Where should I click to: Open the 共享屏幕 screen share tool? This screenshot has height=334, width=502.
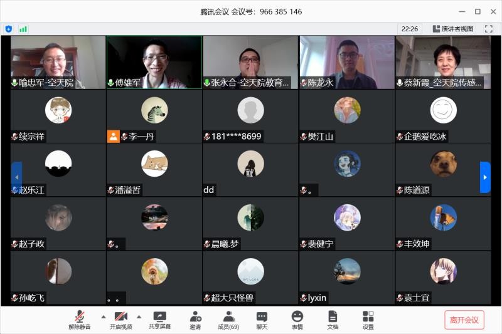pyautogui.click(x=159, y=320)
